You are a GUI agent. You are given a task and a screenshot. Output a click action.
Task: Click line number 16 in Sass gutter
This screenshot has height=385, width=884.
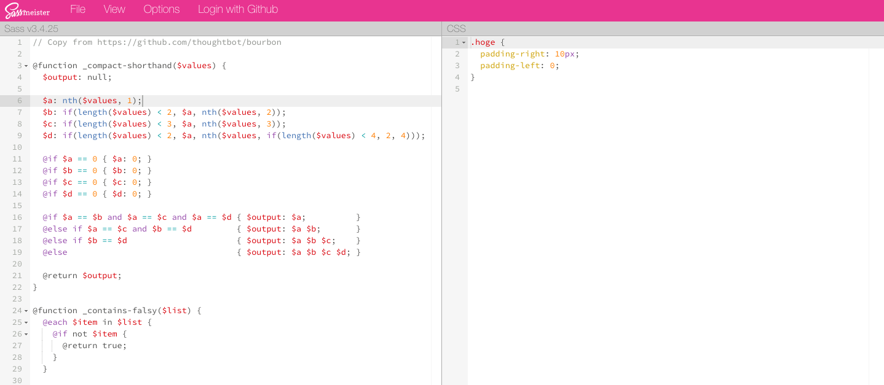click(17, 217)
